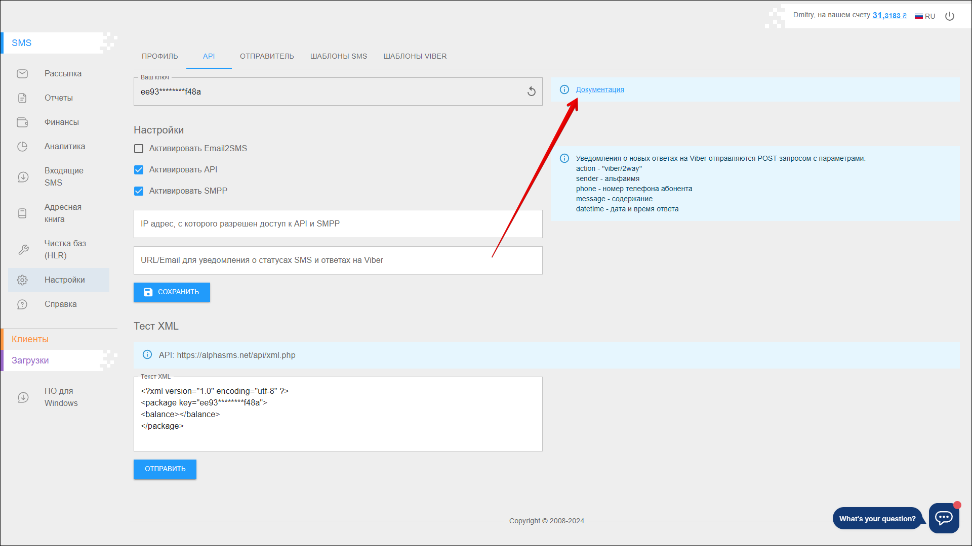This screenshot has width=972, height=546.
Task: Click the СОХРАНИТЬ button
Action: coord(172,292)
